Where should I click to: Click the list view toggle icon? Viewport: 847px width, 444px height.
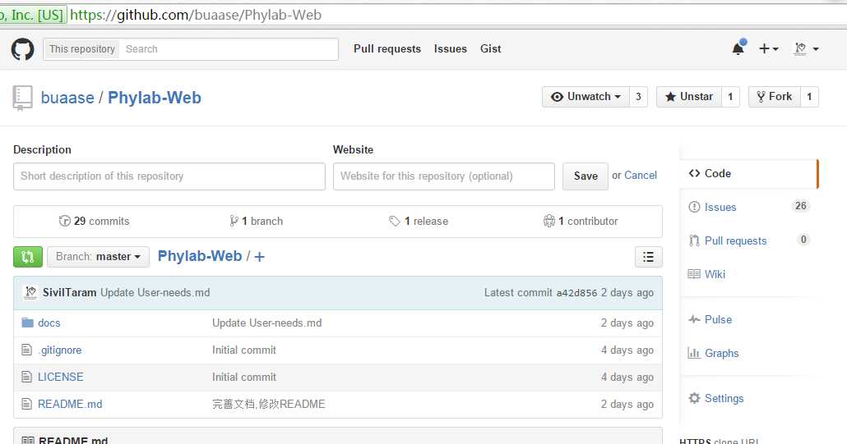click(648, 257)
